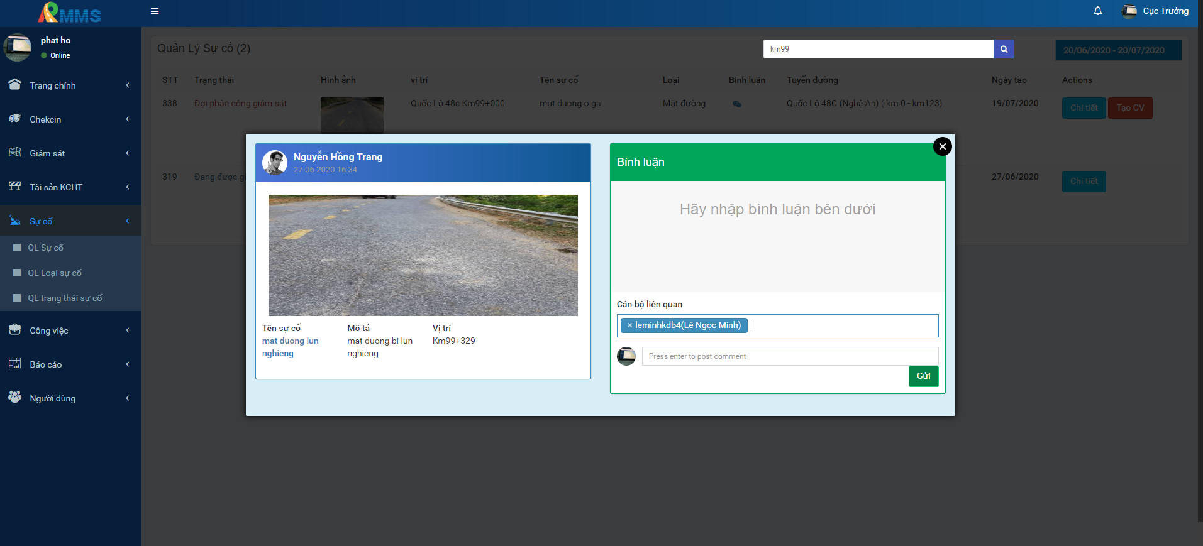The height and width of the screenshot is (546, 1203).
Task: Click the Tài sản KCHT bridge icon
Action: tap(15, 186)
